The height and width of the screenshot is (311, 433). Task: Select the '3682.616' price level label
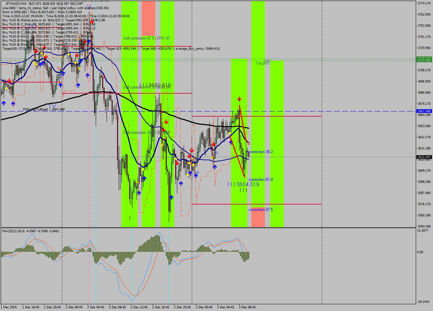tap(160, 85)
